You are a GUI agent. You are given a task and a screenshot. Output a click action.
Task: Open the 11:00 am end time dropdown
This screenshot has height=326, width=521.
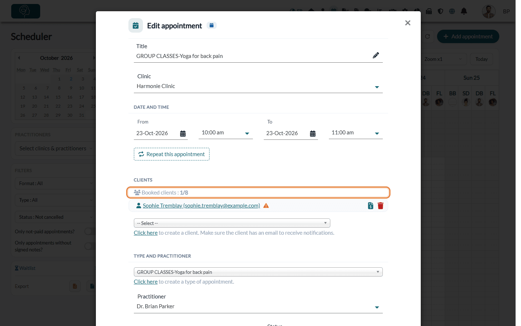(356, 133)
